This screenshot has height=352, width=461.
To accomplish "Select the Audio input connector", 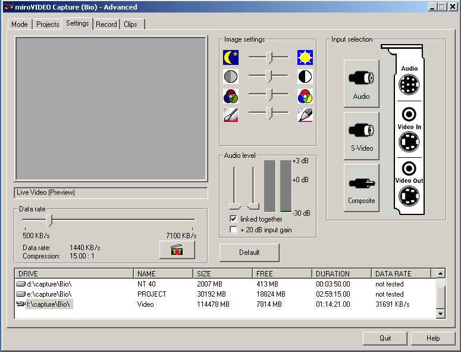I will pyautogui.click(x=361, y=83).
